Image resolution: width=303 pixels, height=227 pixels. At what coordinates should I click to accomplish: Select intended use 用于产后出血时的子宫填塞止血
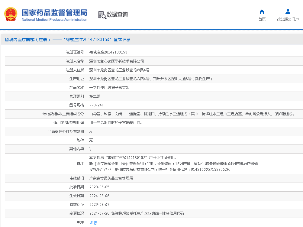[x=116, y=123]
